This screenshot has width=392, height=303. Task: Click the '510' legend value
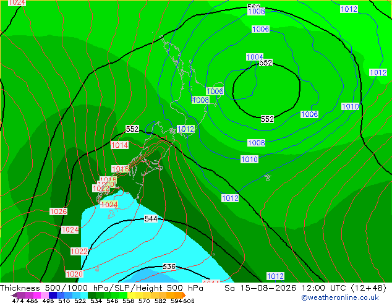point(64,301)
